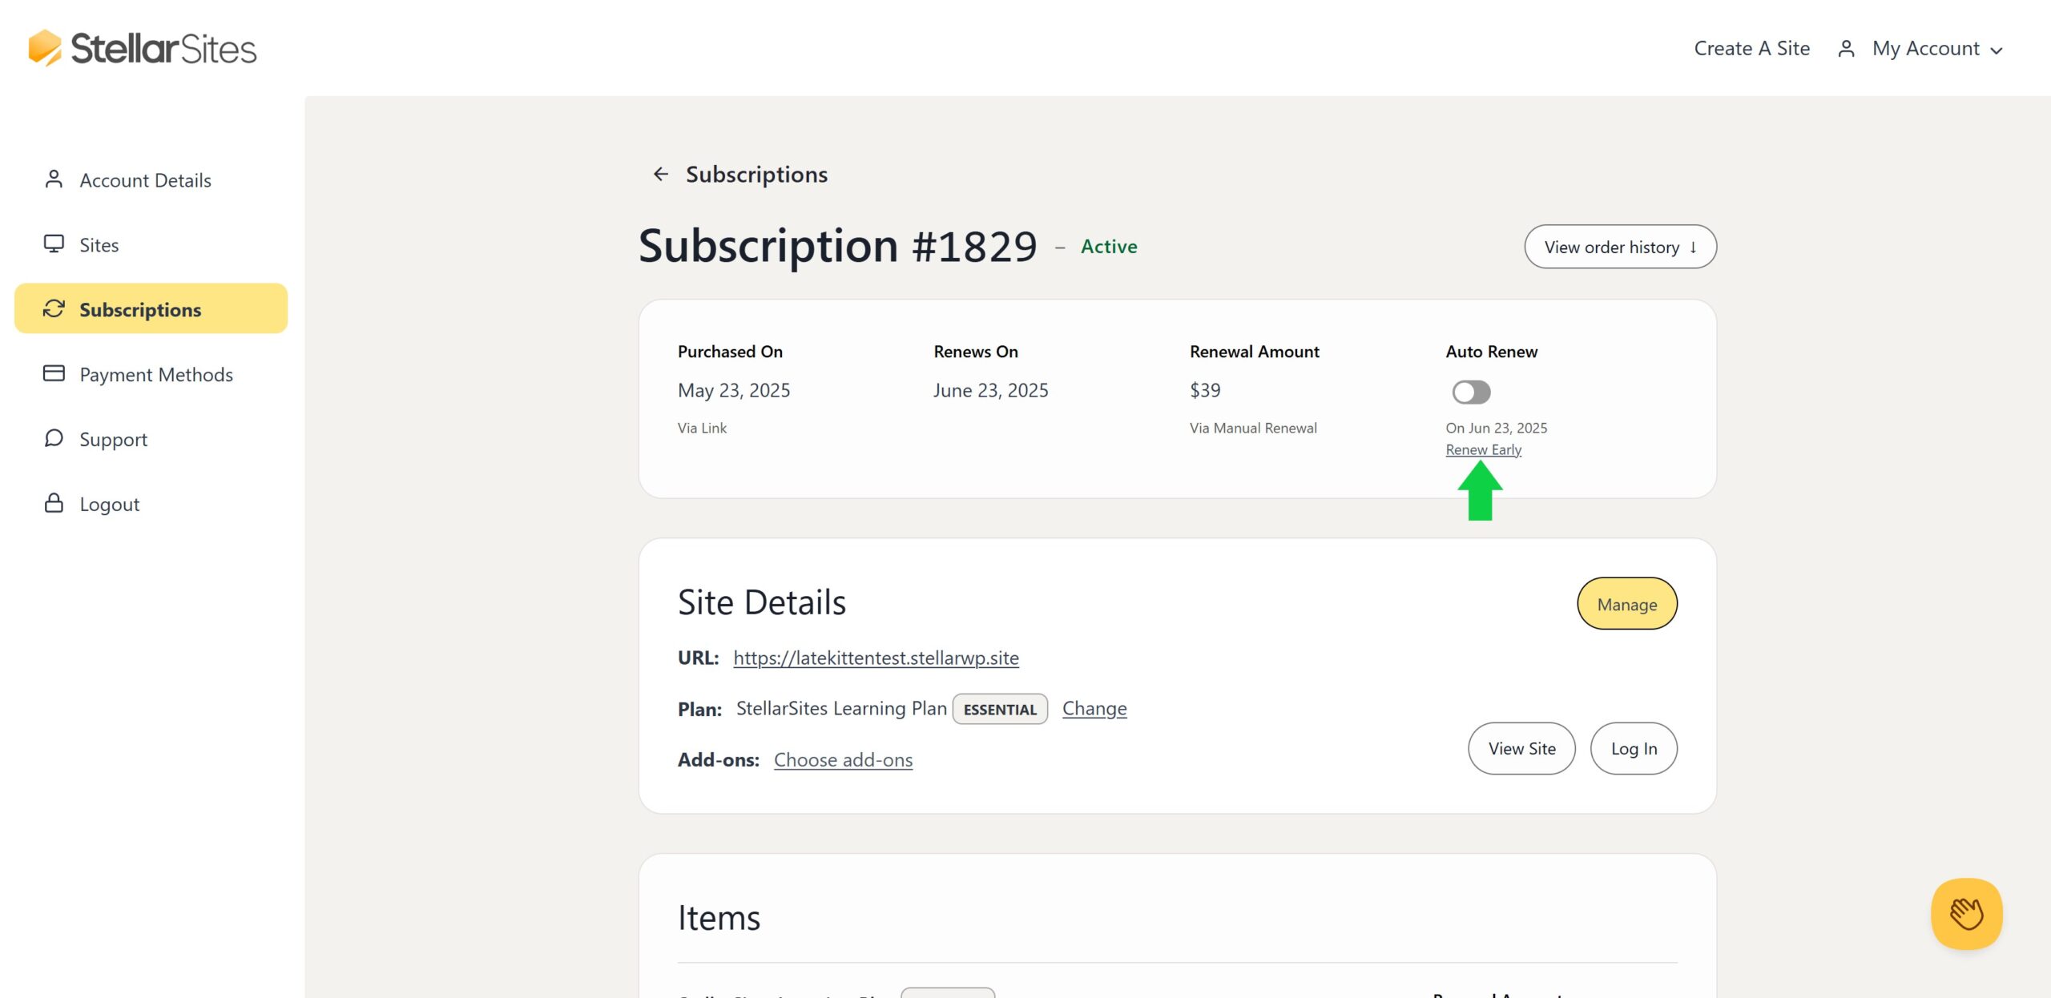Select the Payment Methods card icon
The width and height of the screenshot is (2051, 998).
(54, 373)
